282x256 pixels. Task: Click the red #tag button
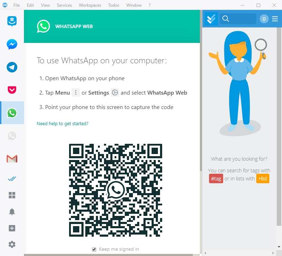point(216,179)
